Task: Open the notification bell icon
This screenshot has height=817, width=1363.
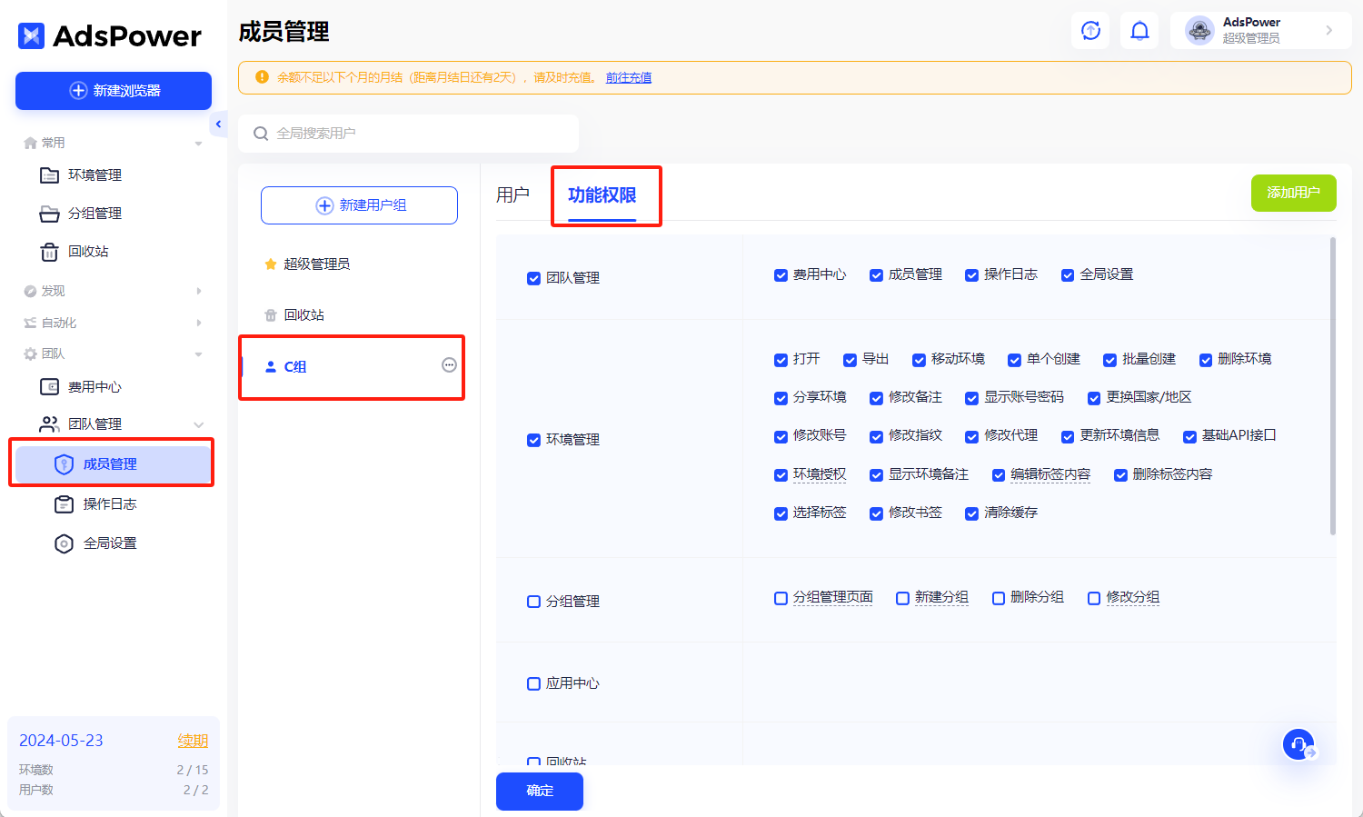Action: (1139, 30)
